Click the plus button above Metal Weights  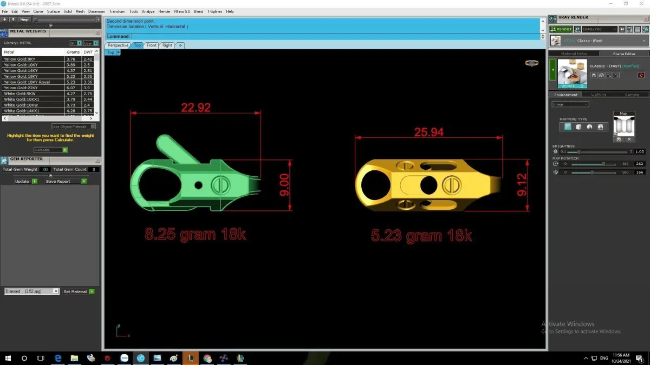[x=5, y=19]
